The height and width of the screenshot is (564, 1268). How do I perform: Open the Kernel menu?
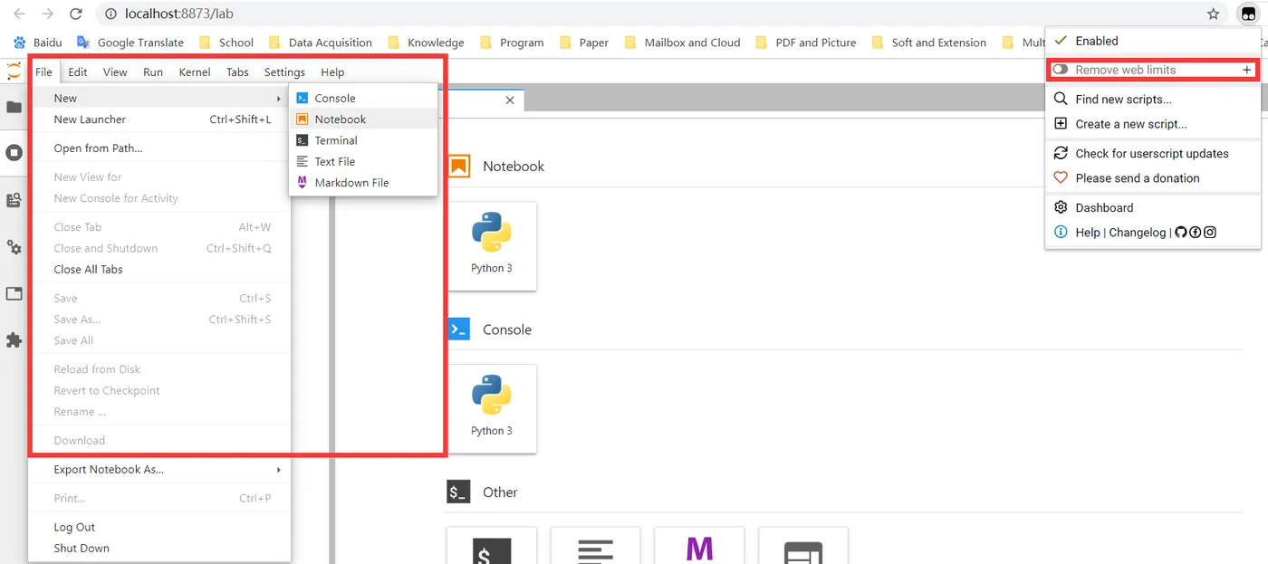(x=195, y=72)
